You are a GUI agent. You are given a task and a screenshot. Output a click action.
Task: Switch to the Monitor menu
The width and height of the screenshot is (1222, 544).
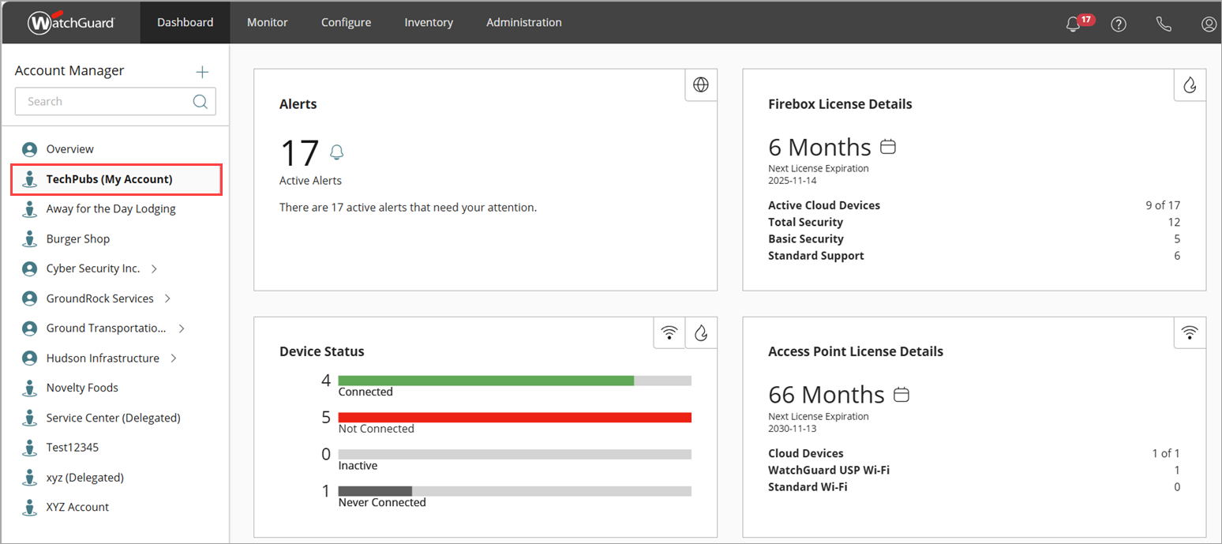point(267,22)
